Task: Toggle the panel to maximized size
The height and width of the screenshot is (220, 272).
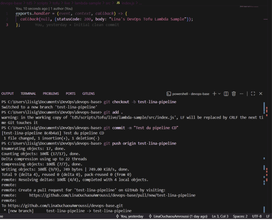Action: pyautogui.click(x=252, y=94)
